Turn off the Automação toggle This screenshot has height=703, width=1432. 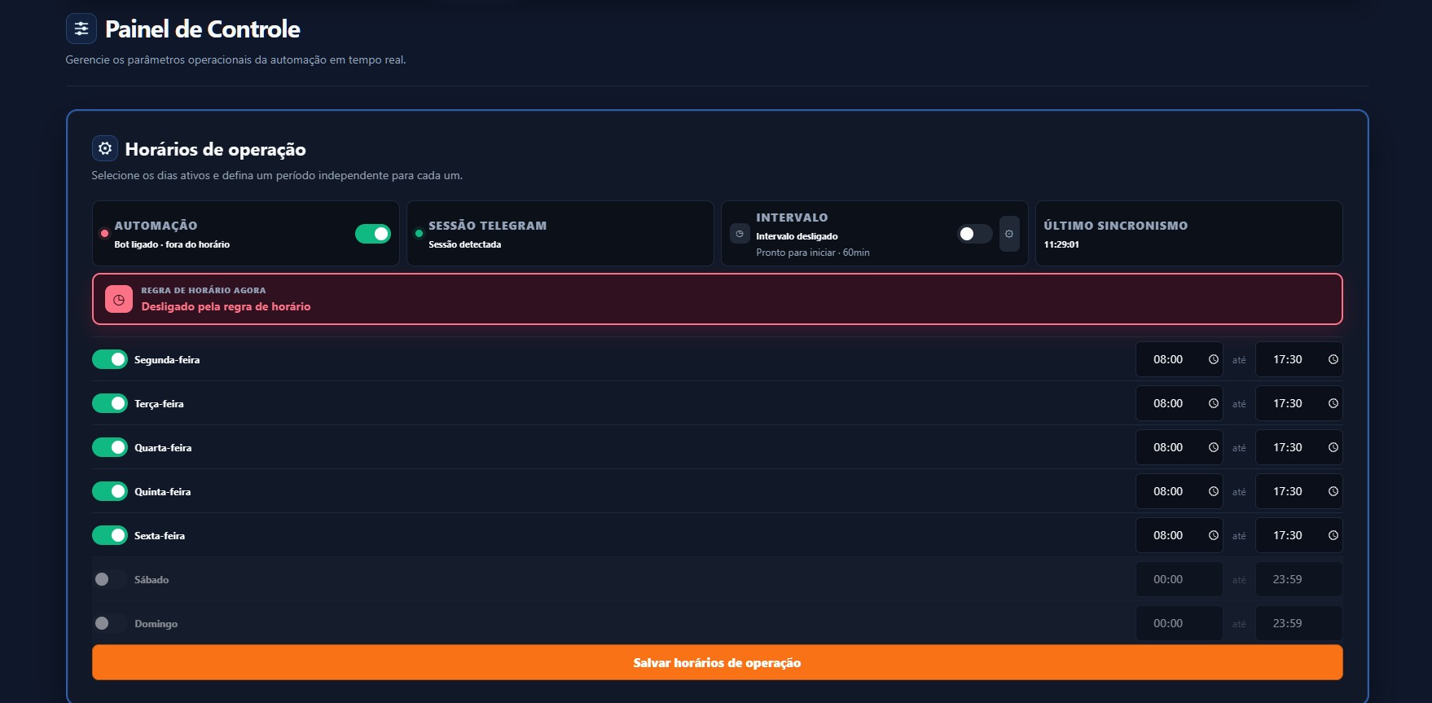click(373, 234)
